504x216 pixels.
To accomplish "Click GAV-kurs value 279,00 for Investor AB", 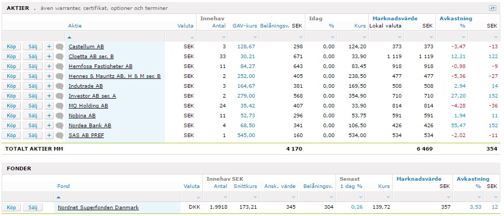I will coord(246,96).
